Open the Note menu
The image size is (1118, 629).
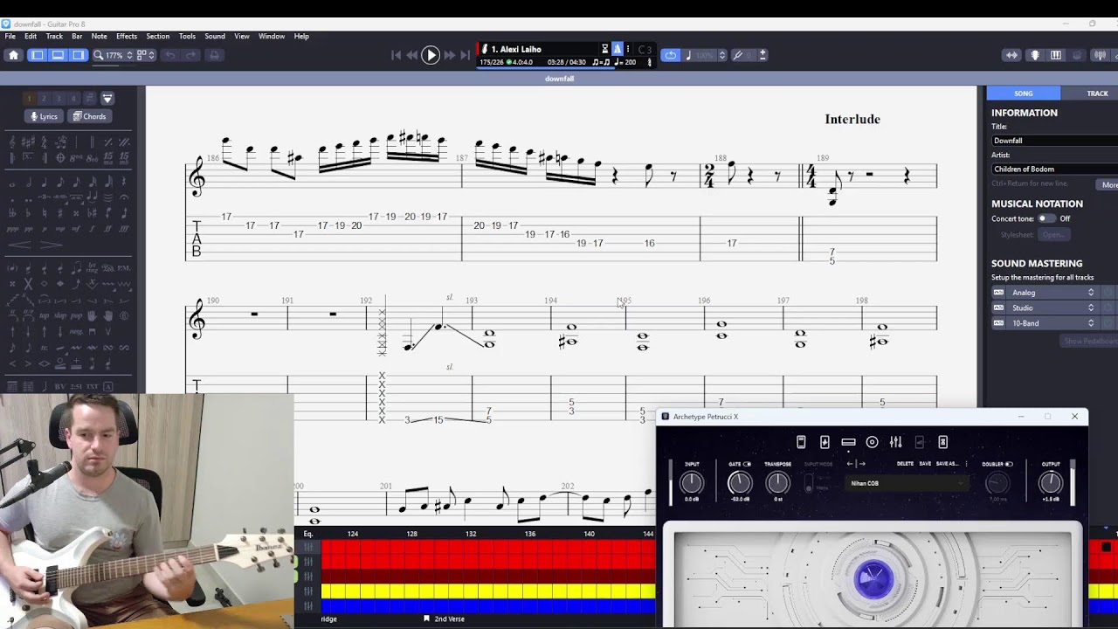[x=100, y=36]
